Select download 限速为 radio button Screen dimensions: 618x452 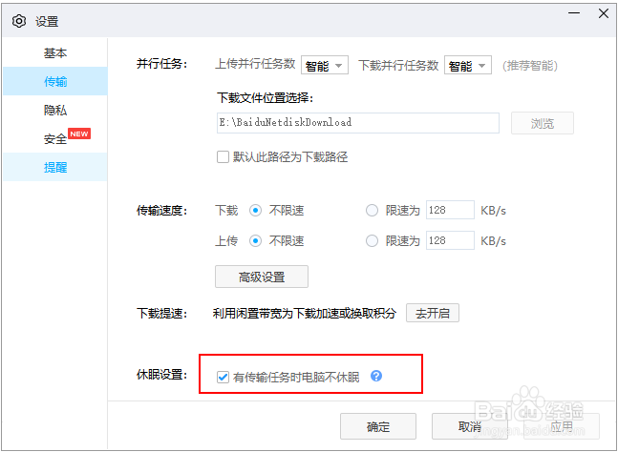372,211
